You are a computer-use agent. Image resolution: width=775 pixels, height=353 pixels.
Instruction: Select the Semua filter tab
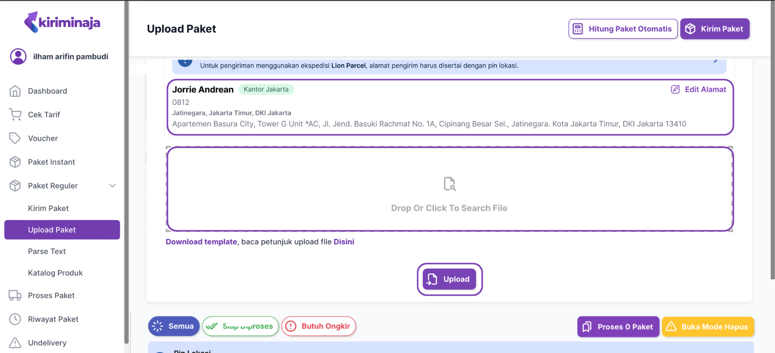pyautogui.click(x=174, y=326)
